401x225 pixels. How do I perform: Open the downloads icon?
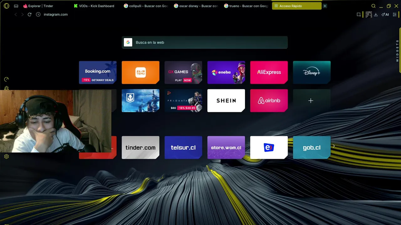pyautogui.click(x=376, y=14)
